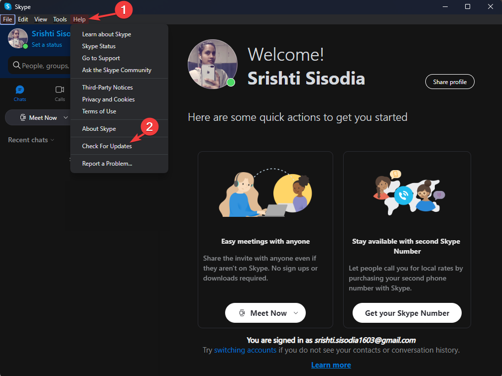
Task: Open the Tools menu
Action: point(60,19)
